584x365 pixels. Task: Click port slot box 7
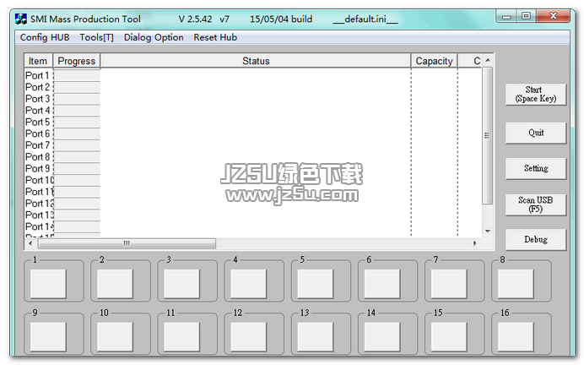click(449, 284)
